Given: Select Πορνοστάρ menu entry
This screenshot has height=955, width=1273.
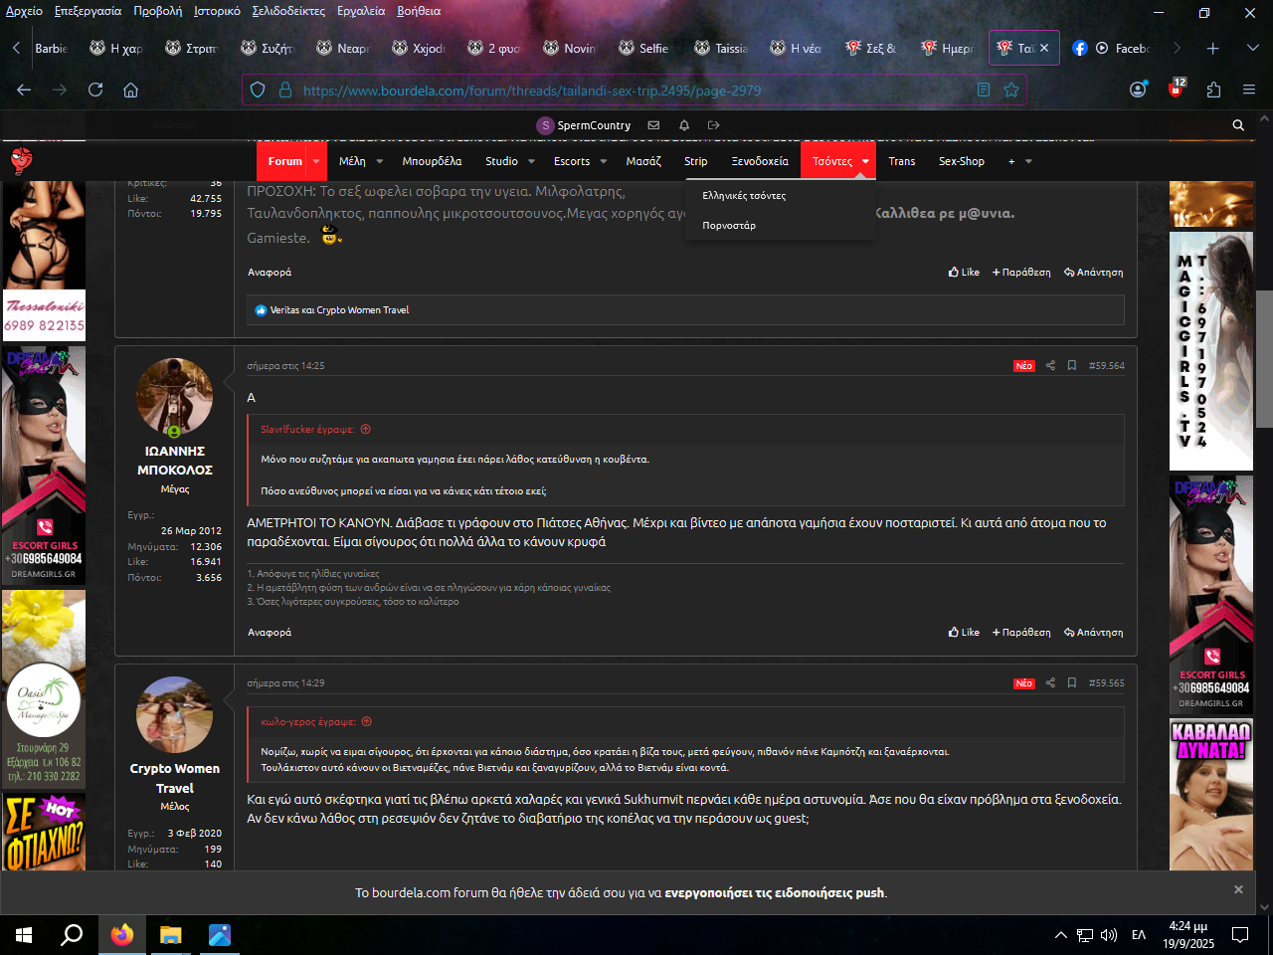Looking at the screenshot, I should [x=729, y=226].
